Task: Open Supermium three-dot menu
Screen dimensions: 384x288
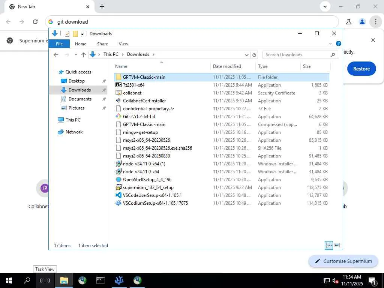Action: (376, 22)
